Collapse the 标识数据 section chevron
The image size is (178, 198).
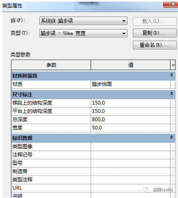tap(171, 137)
